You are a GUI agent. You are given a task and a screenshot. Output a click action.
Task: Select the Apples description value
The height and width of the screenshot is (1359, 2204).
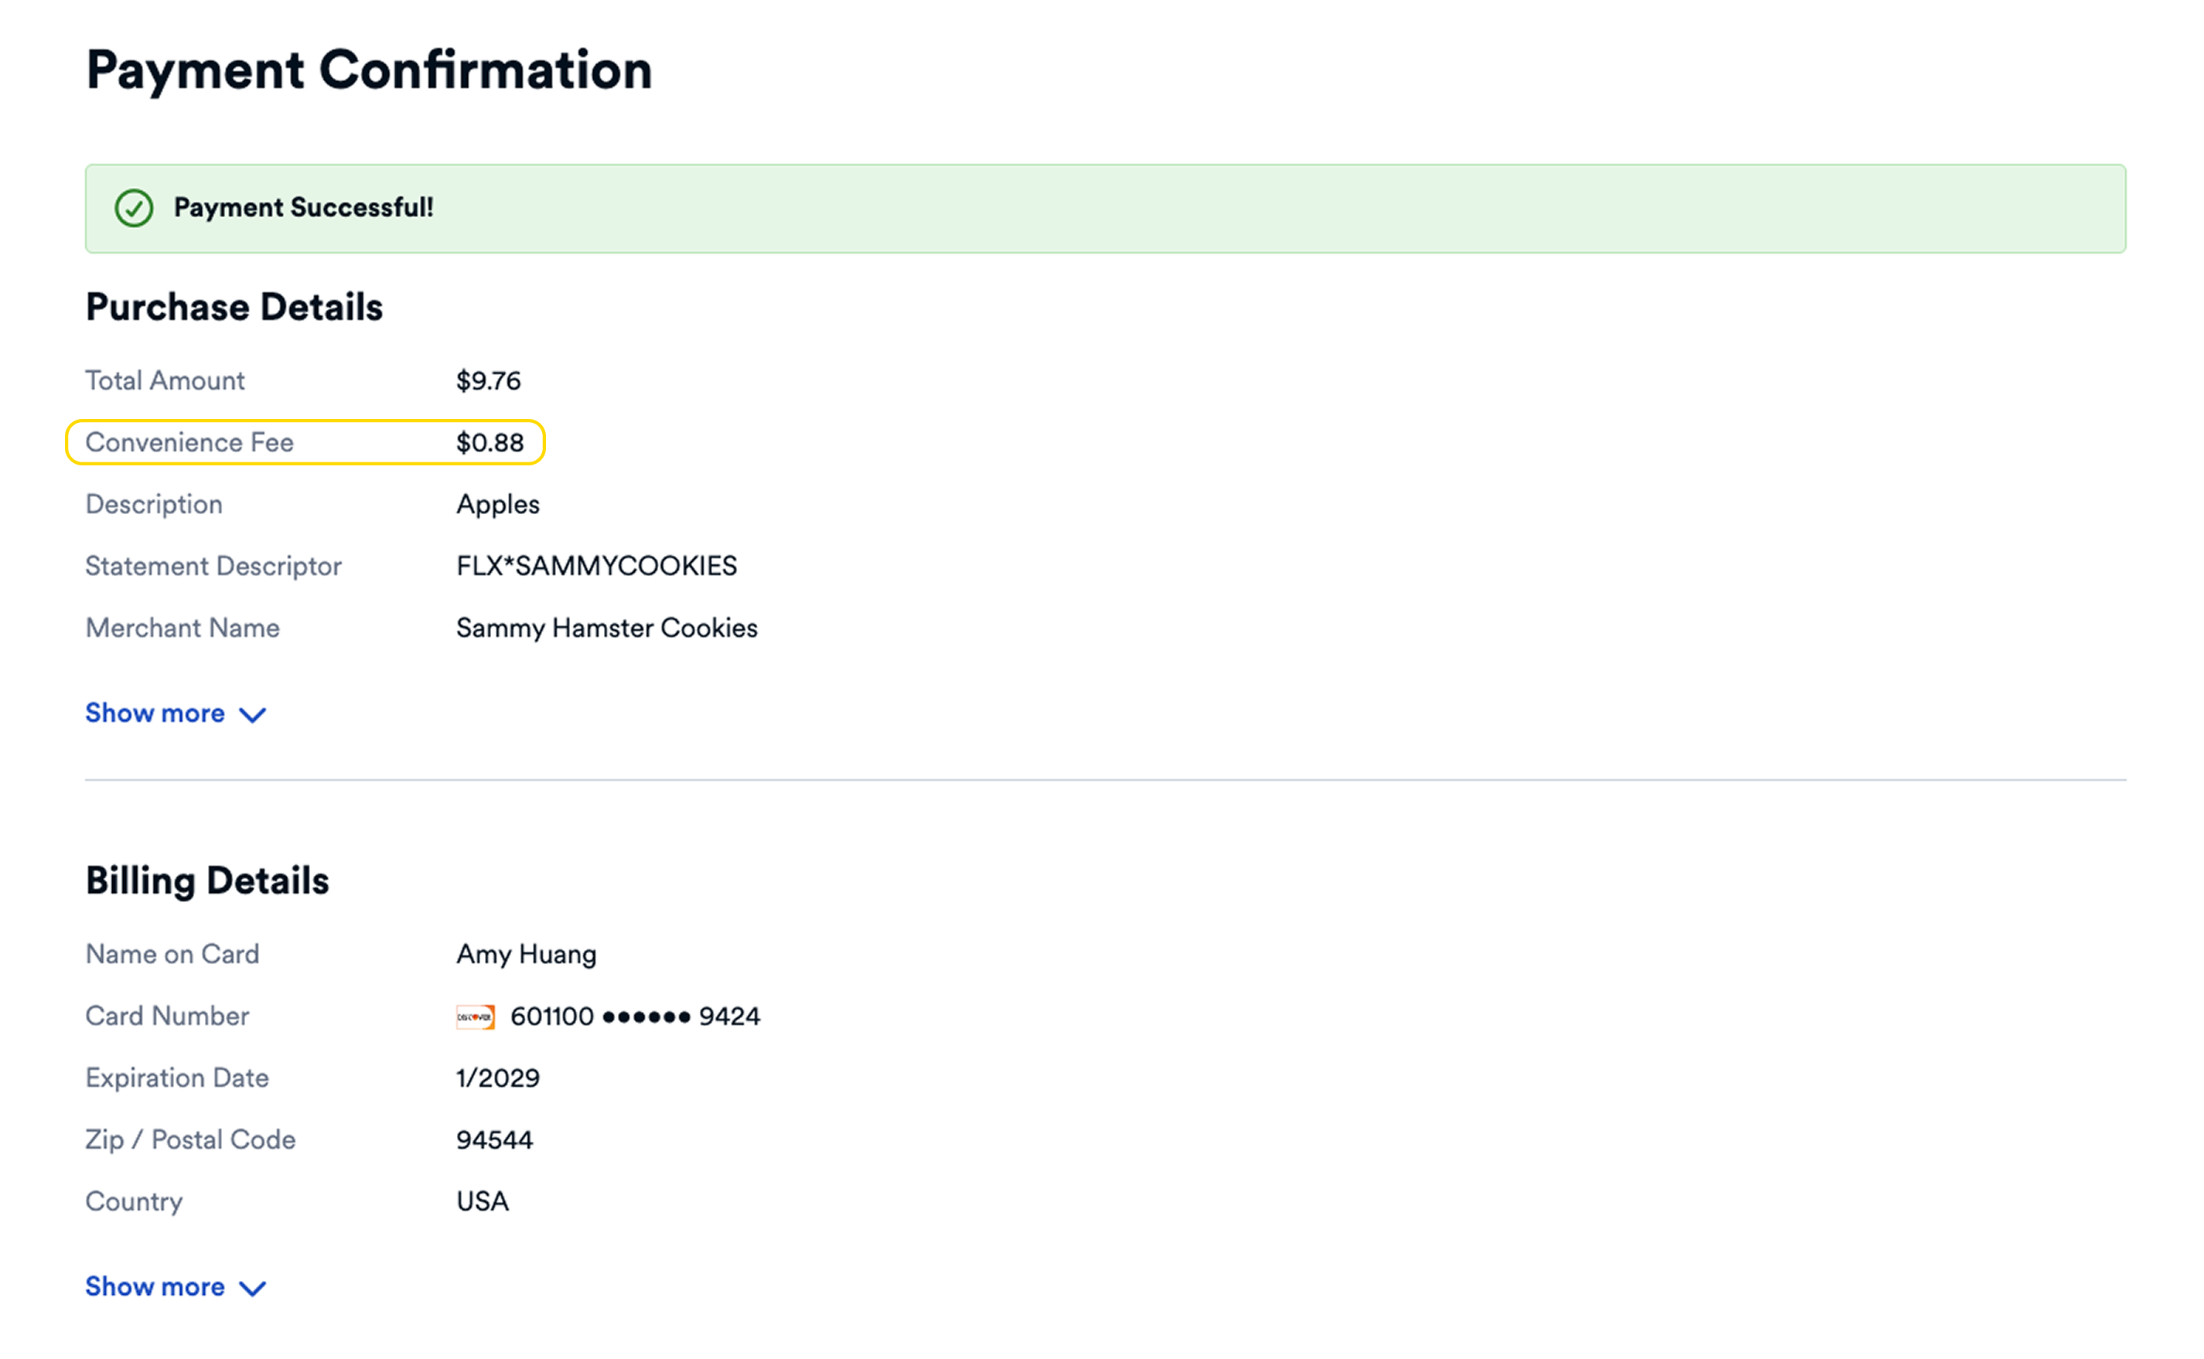coord(498,504)
